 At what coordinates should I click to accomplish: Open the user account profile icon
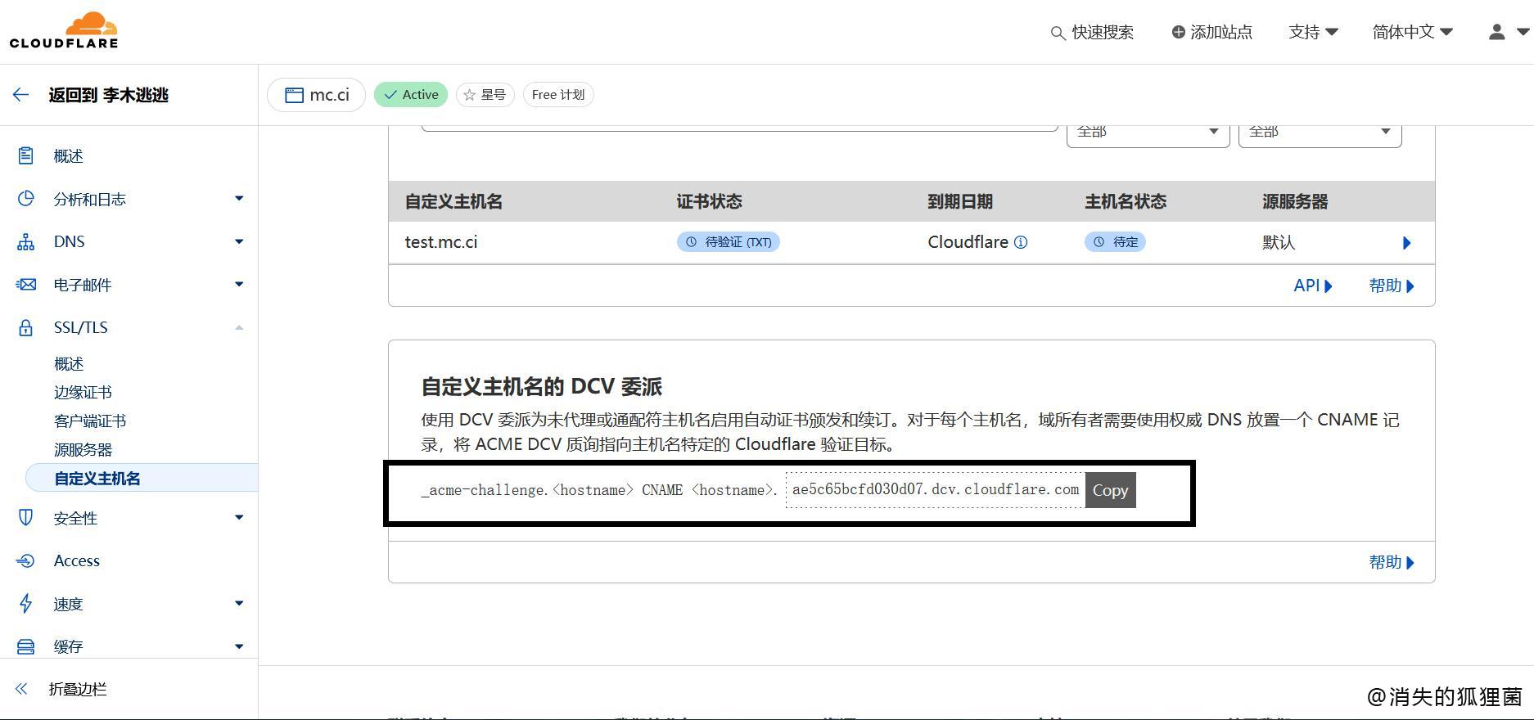1496,32
